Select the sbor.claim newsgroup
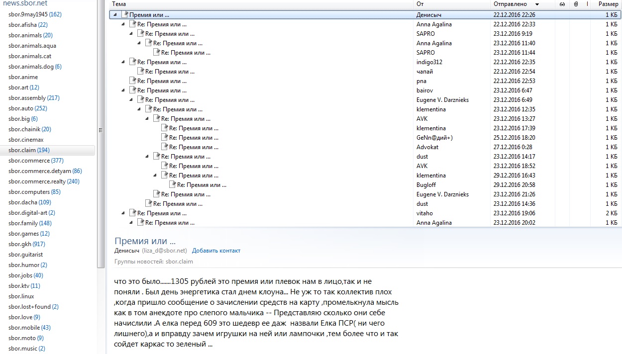This screenshot has height=354, width=622. (29, 150)
